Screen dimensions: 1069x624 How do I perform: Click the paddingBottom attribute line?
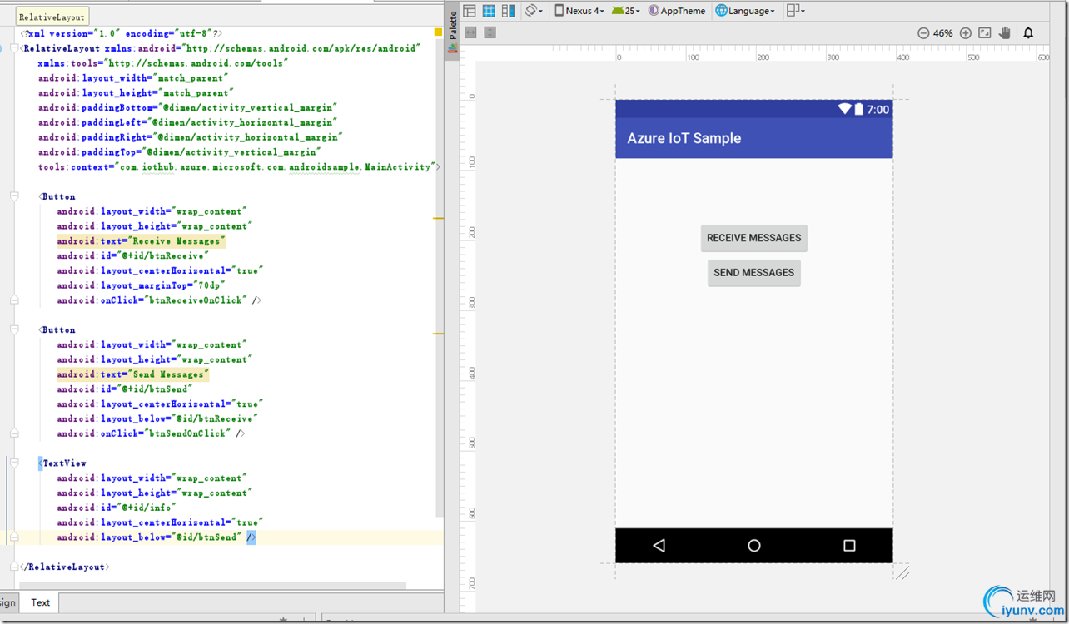pyautogui.click(x=187, y=108)
